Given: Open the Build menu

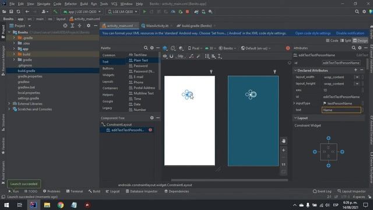Looking at the screenshot, I should [x=84, y=4].
